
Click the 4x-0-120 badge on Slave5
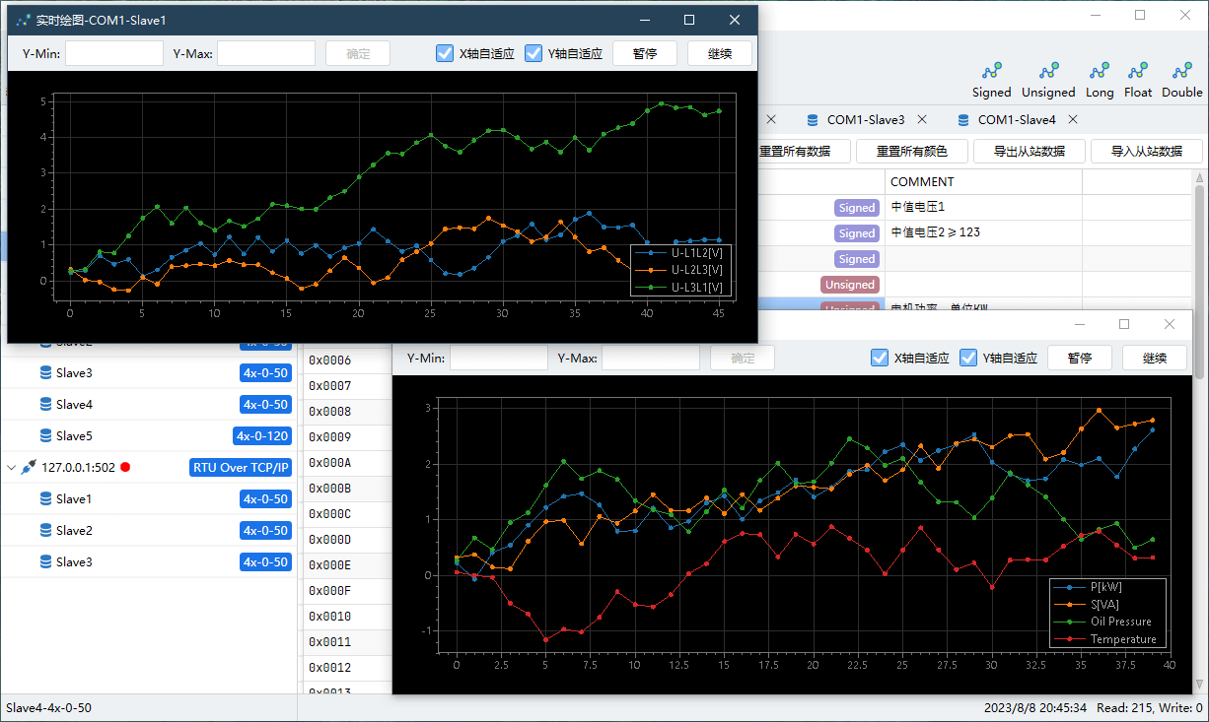tap(261, 436)
